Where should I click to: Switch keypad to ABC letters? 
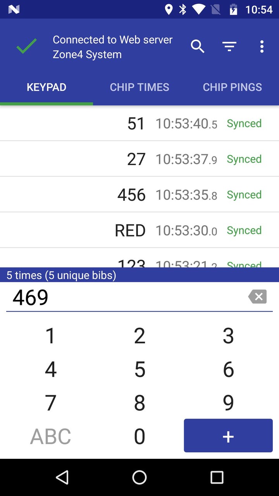(50, 436)
